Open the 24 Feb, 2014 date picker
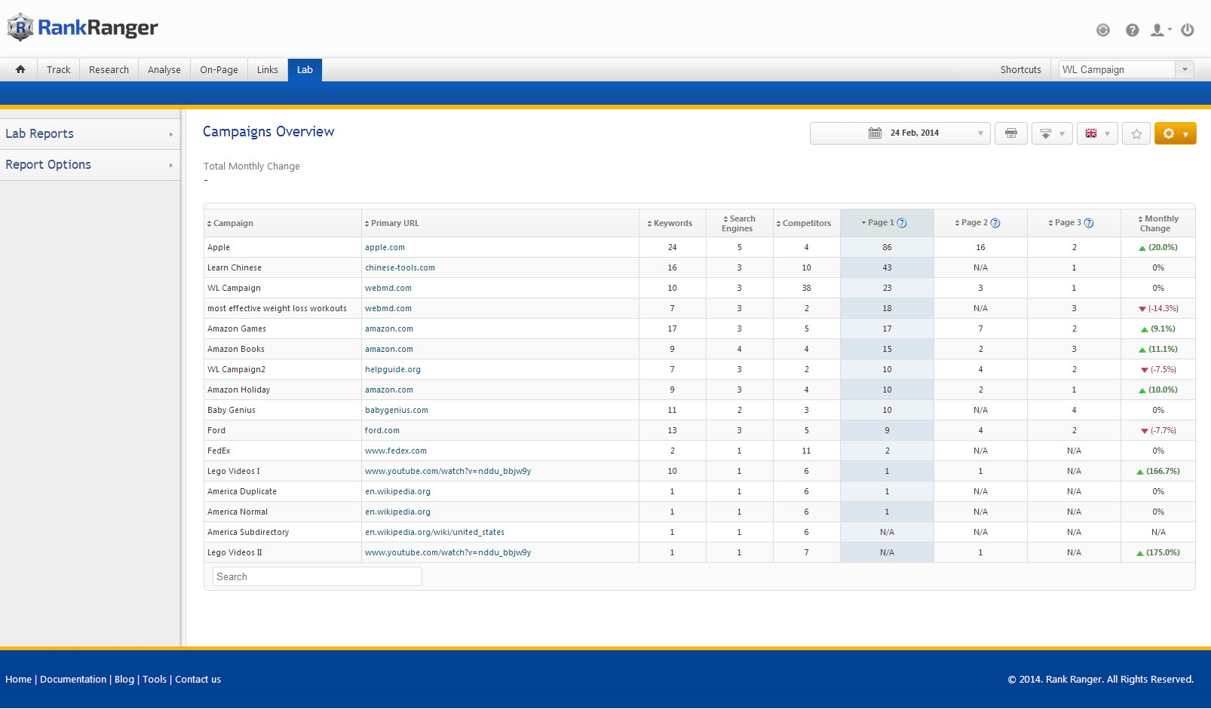This screenshot has height=709, width=1211. click(x=900, y=133)
